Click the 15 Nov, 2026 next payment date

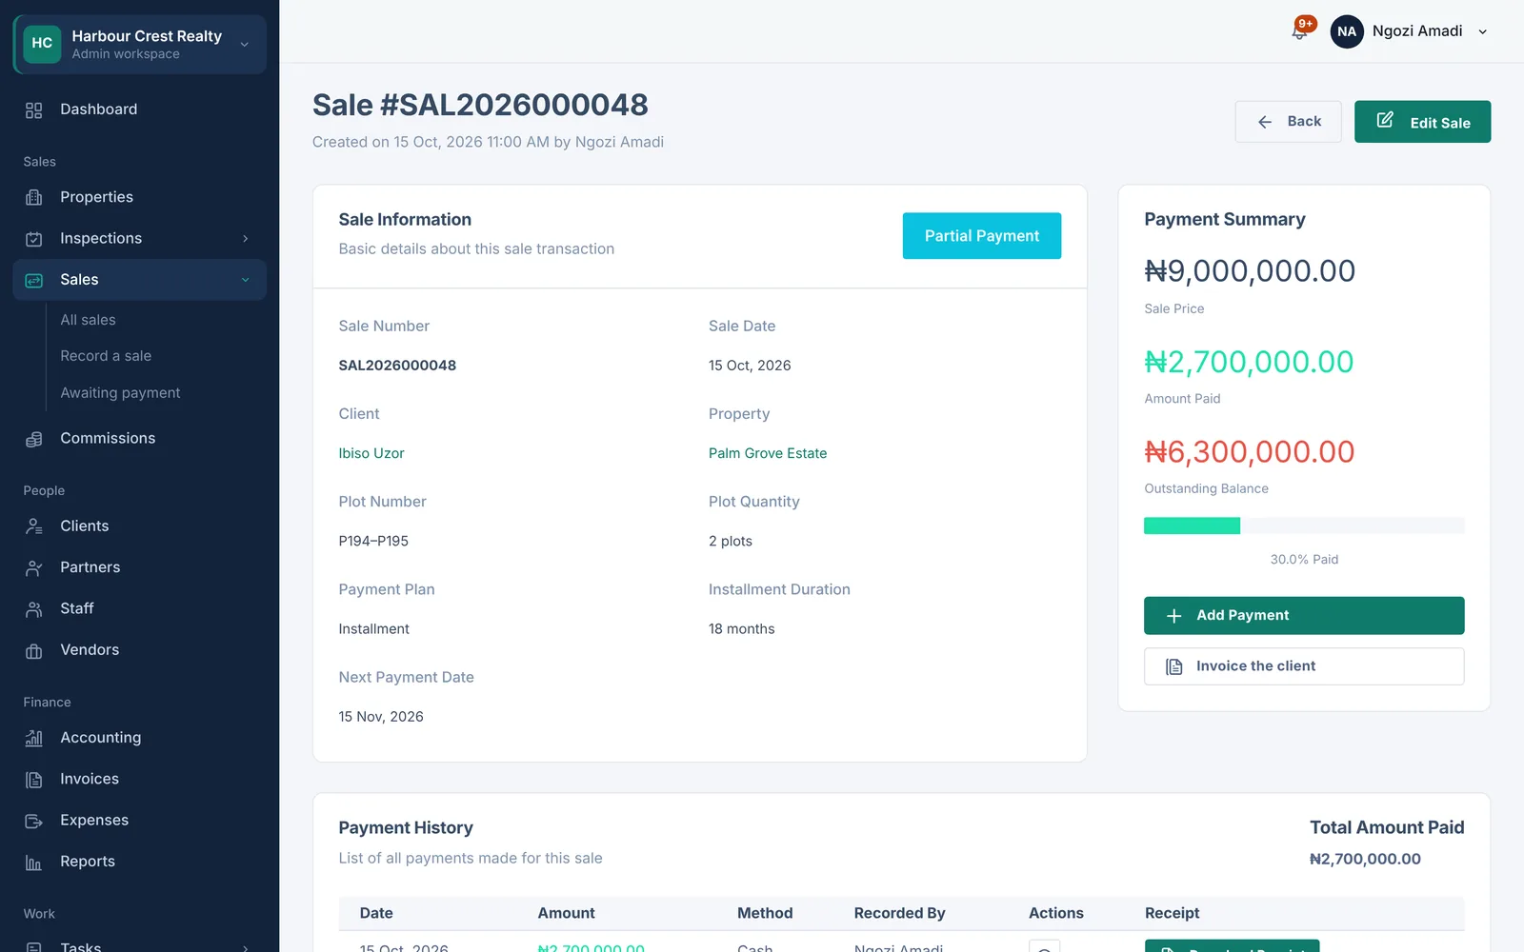pyautogui.click(x=381, y=717)
